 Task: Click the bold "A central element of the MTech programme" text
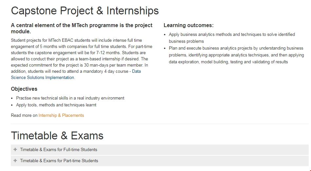[82, 25]
